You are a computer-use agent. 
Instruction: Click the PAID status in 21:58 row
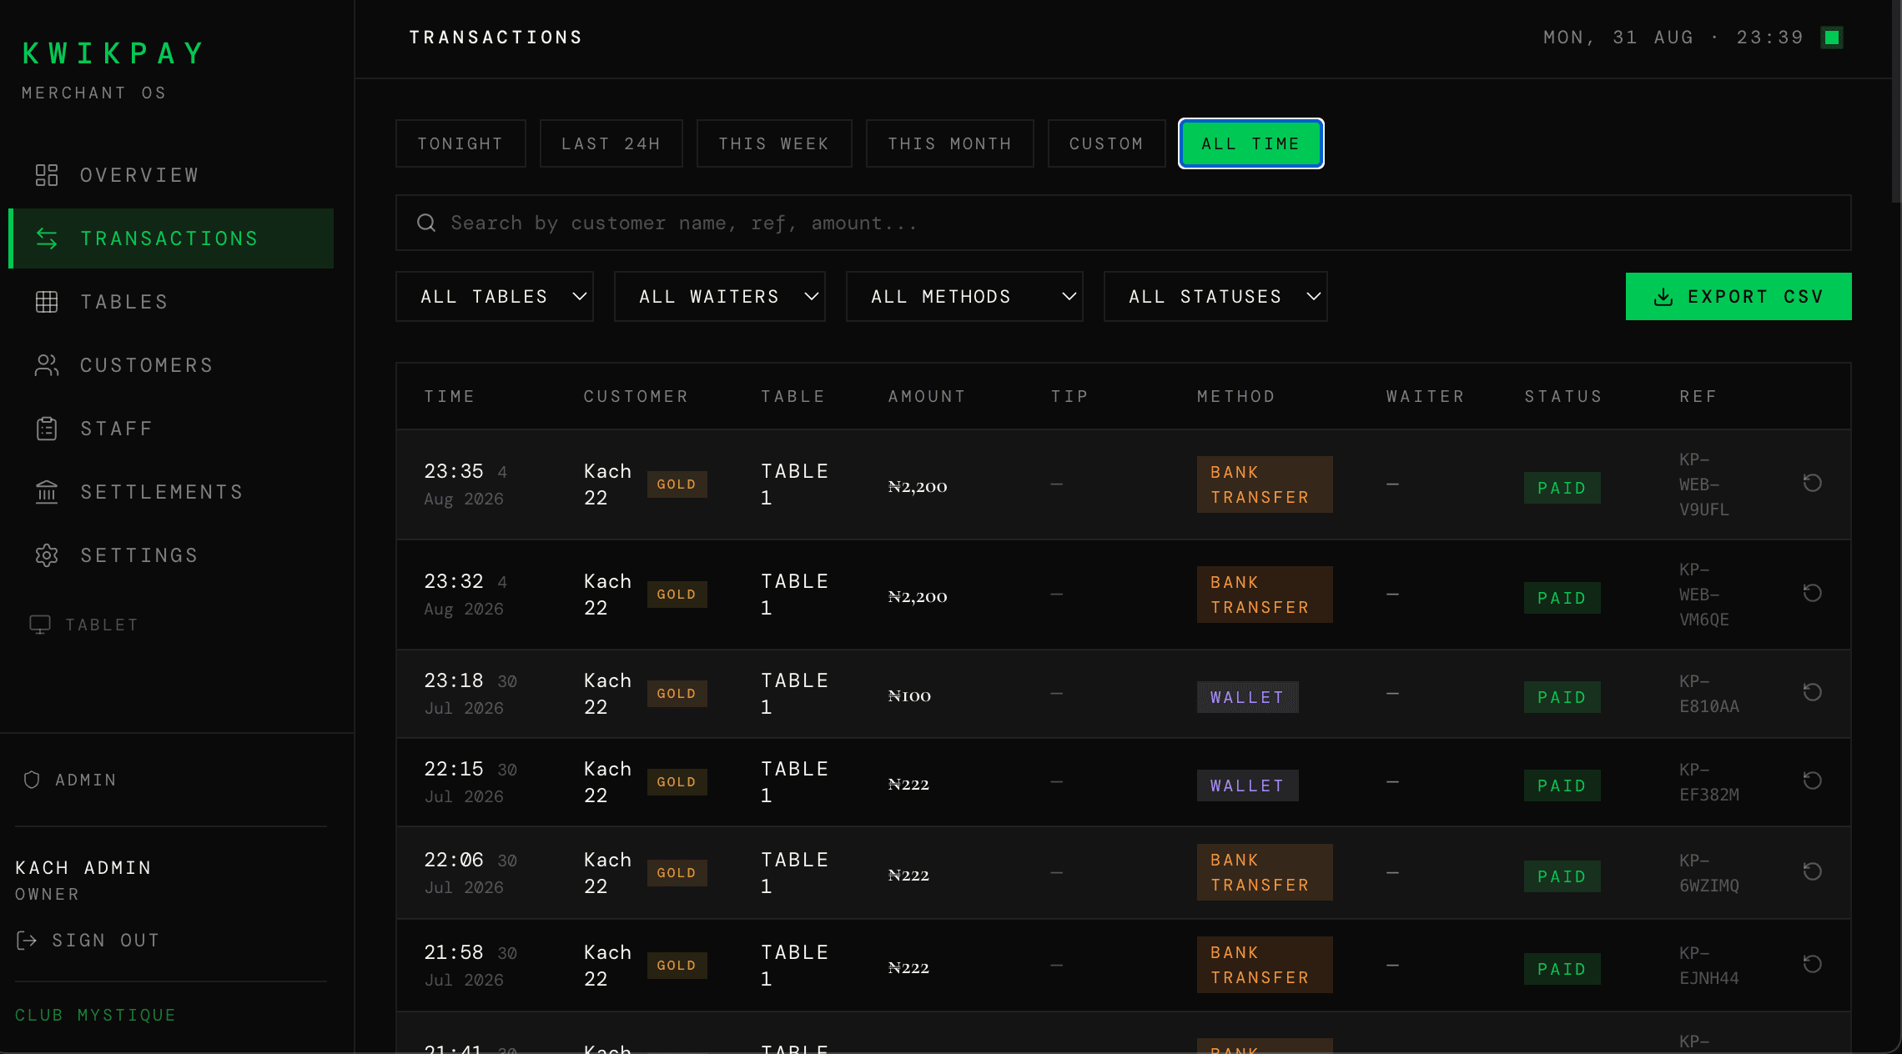(x=1562, y=969)
